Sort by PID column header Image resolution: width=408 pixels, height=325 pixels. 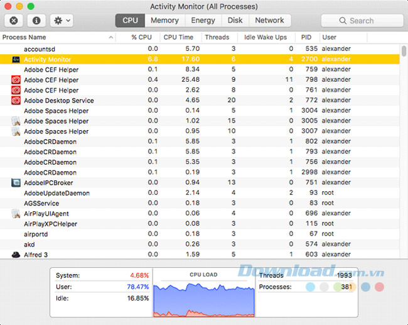click(306, 37)
